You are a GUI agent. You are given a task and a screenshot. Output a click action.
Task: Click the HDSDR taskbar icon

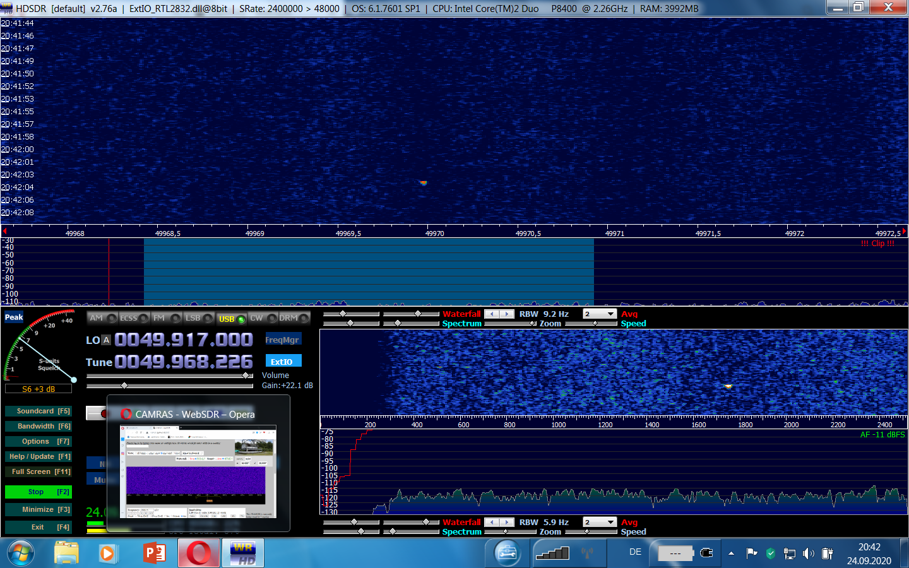pyautogui.click(x=243, y=553)
